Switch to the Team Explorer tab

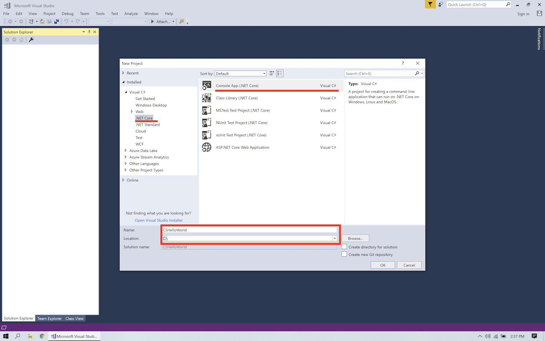[49, 318]
